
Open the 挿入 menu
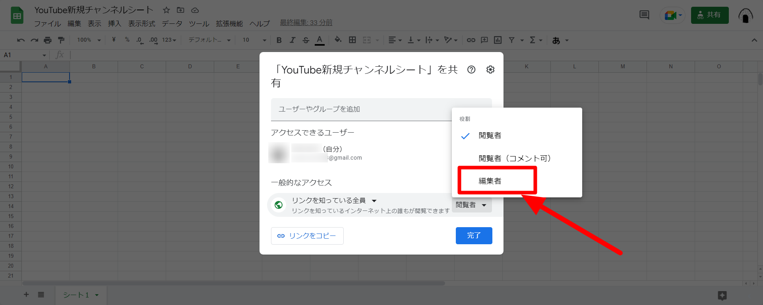point(114,23)
